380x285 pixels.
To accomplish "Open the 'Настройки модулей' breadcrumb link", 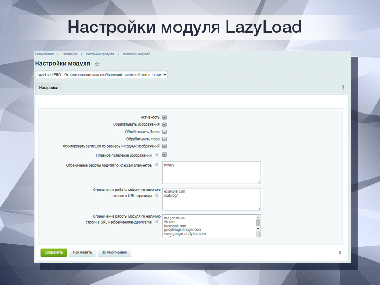I will pos(135,54).
